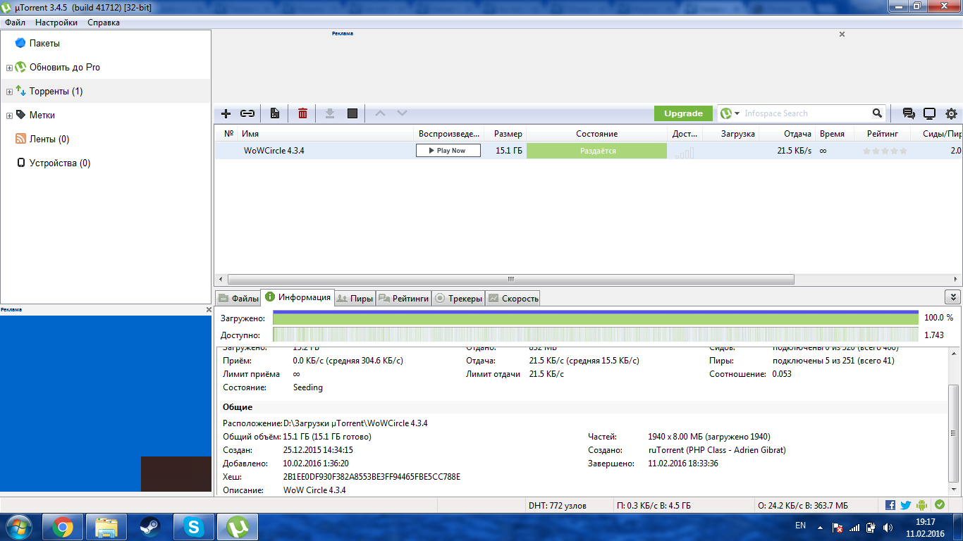Click the horizontal scrollbar of torrent list
The width and height of the screenshot is (963, 541).
510,279
